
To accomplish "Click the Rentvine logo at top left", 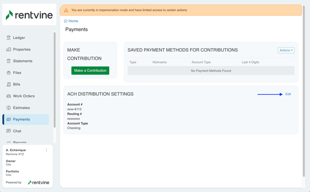I will click(29, 15).
